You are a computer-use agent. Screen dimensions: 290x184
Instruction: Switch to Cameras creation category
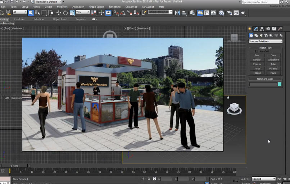click(x=266, y=35)
